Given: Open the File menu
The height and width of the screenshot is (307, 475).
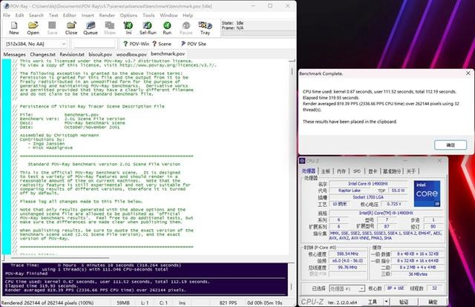Looking at the screenshot, I should coord(7,15).
